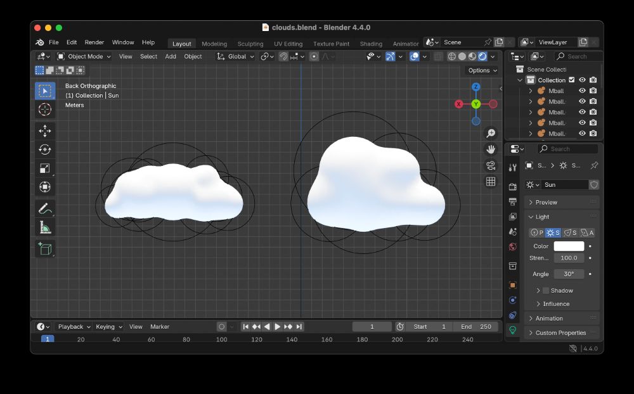Click the green Y axis on the gizmo
The width and height of the screenshot is (634, 394).
coord(476,104)
